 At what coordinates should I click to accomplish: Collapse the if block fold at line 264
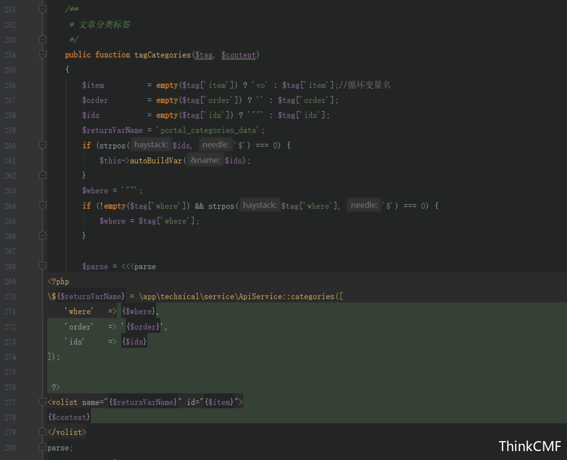(x=43, y=206)
